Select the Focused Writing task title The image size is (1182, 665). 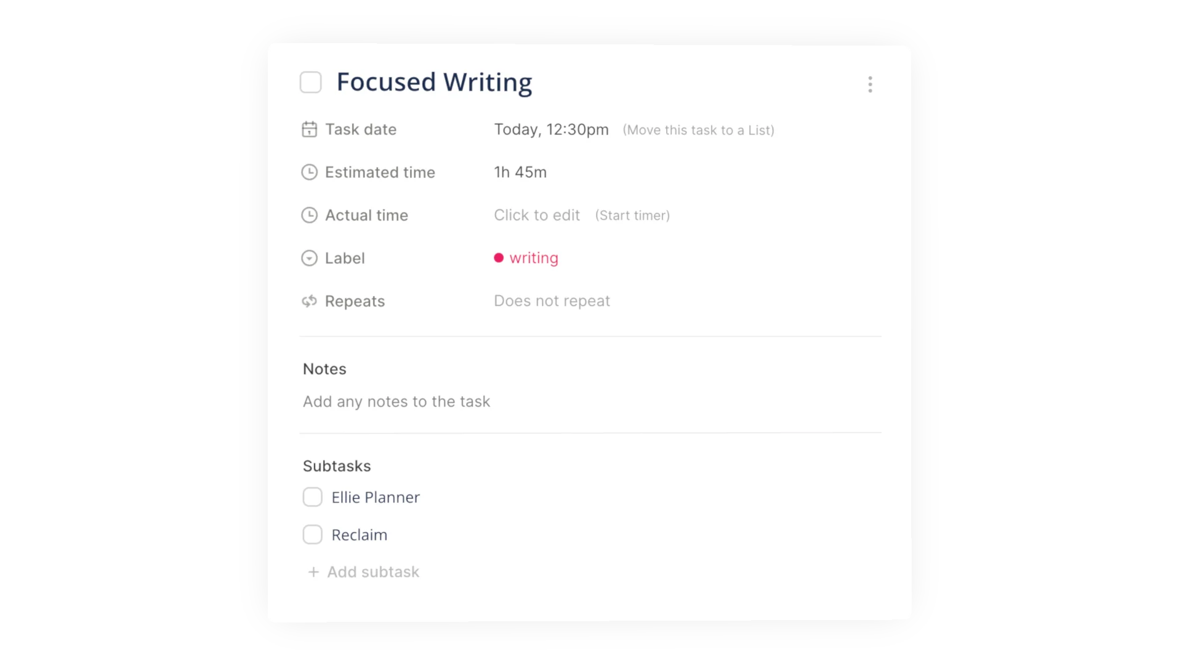coord(435,82)
